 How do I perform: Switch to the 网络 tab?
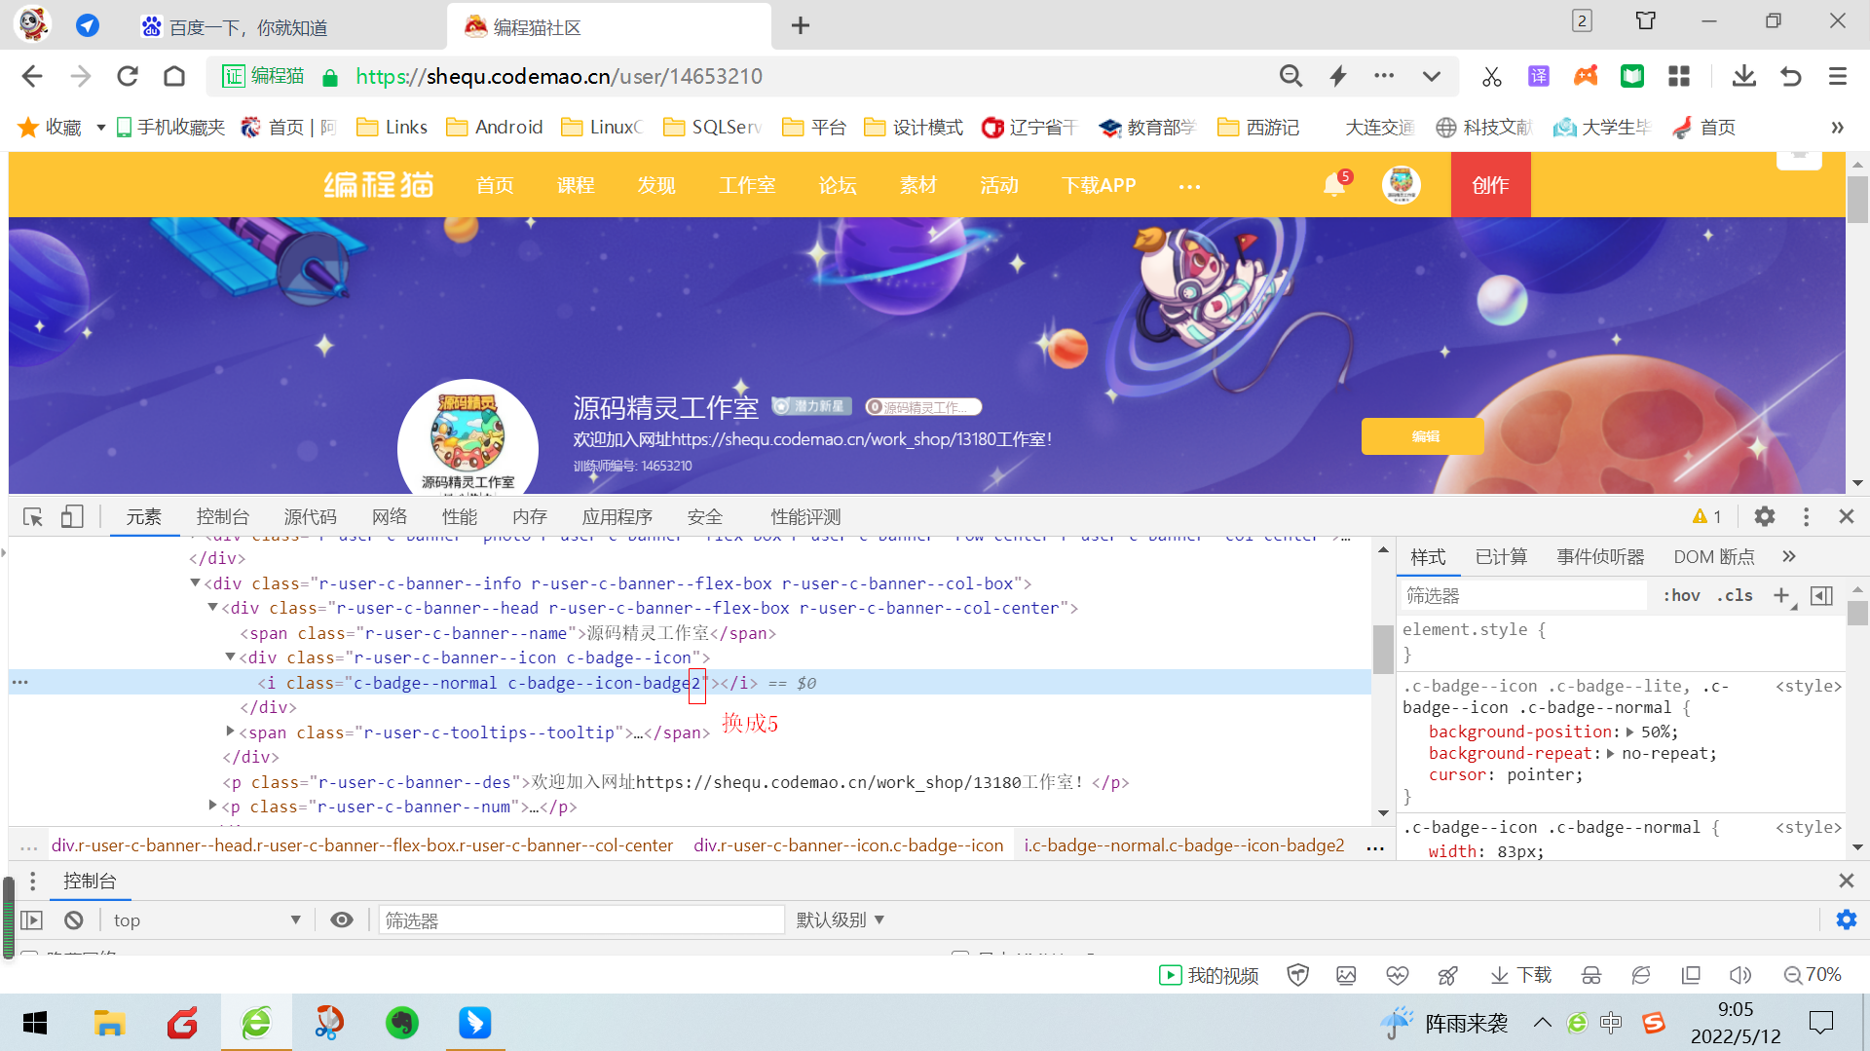point(390,516)
